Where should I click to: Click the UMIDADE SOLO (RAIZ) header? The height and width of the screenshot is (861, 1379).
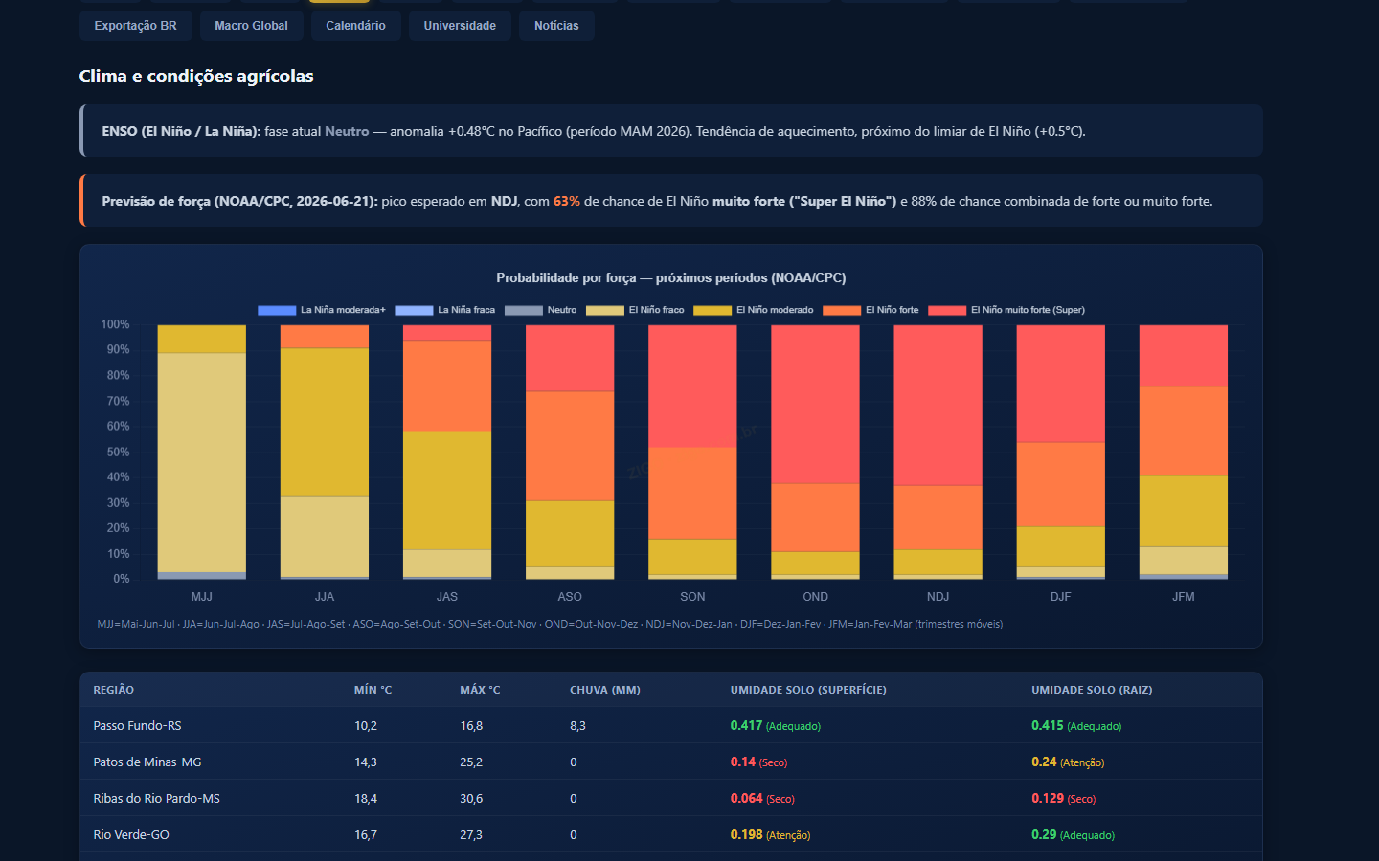click(1092, 690)
